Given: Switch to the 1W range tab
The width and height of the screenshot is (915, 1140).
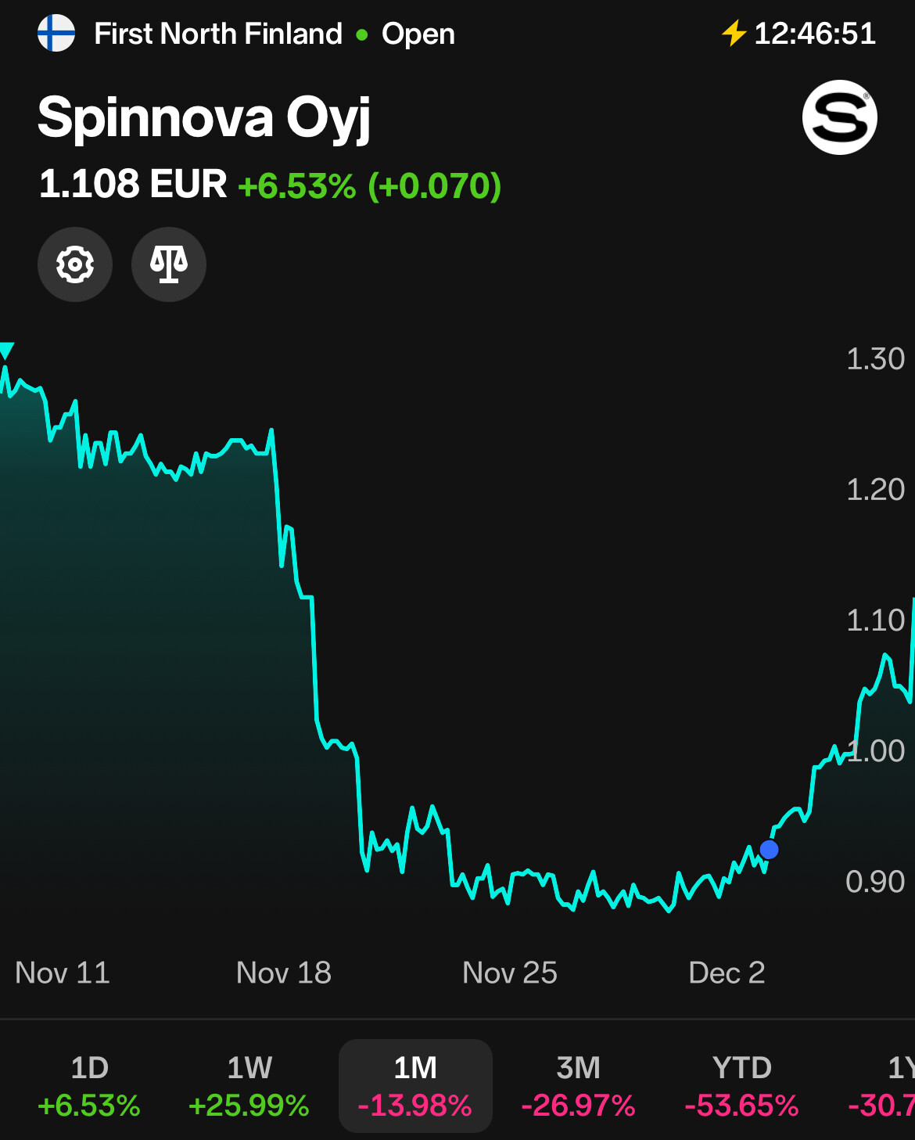Looking at the screenshot, I should [x=249, y=1086].
